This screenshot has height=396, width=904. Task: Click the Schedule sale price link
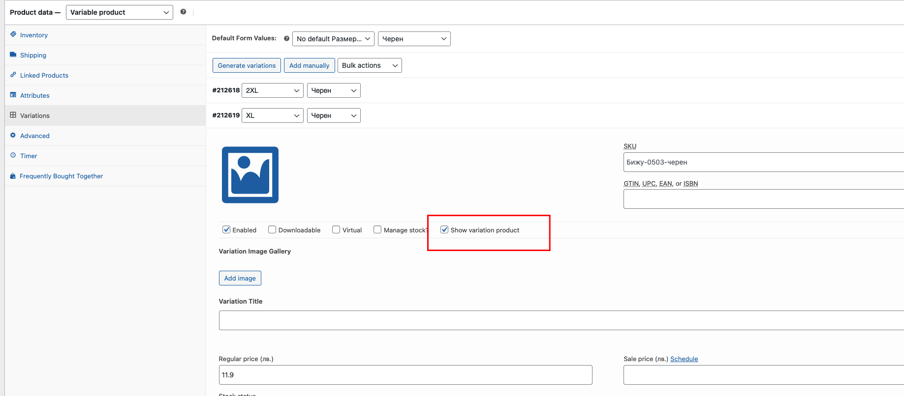tap(684, 359)
